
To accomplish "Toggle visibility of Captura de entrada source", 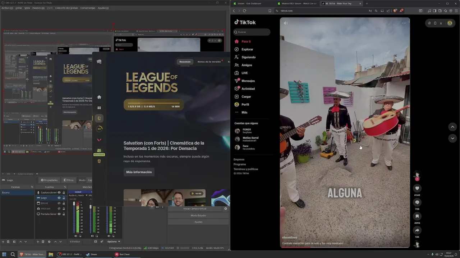I will pyautogui.click(x=59, y=192).
